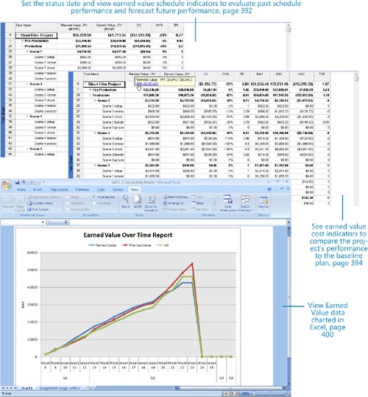Open the Office button menu in Excel

pos(7,185)
